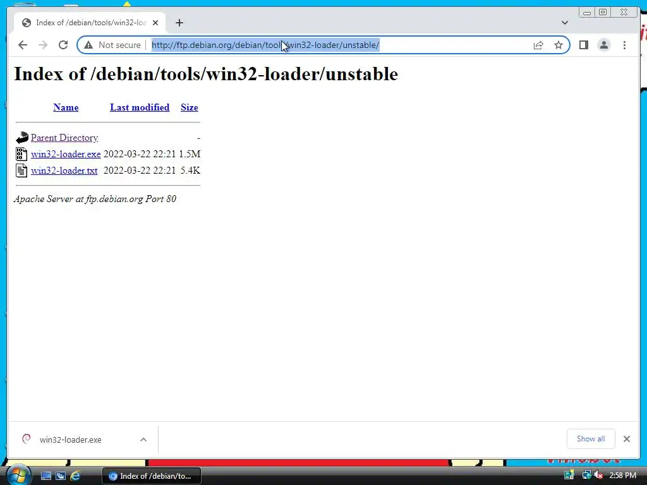The width and height of the screenshot is (647, 485).
Task: Open downloaded win32-loader.exe in download bar
Action: (x=71, y=440)
